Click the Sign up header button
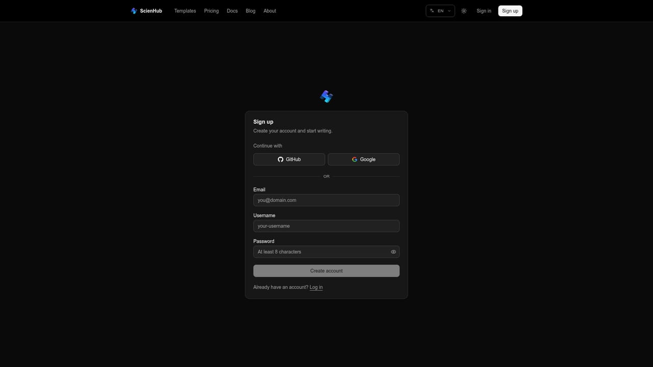Viewport: 653px width, 367px height. [x=510, y=11]
